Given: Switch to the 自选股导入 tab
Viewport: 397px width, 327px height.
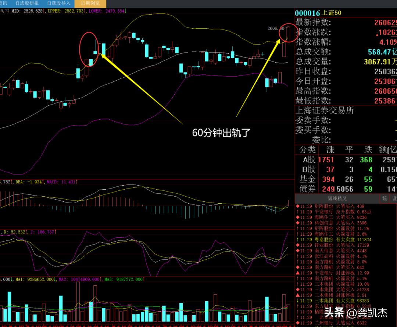Looking at the screenshot, I should point(59,3).
